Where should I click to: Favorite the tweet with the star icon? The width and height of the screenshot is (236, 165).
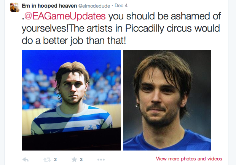pos(74,159)
